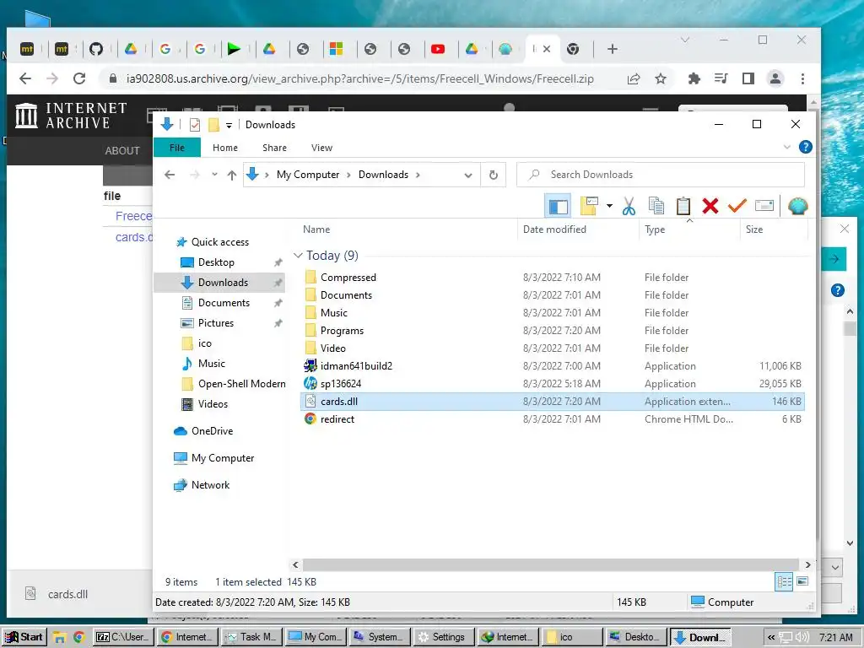Click Internet Archive logo link
Viewport: 864px width, 648px height.
(x=71, y=116)
